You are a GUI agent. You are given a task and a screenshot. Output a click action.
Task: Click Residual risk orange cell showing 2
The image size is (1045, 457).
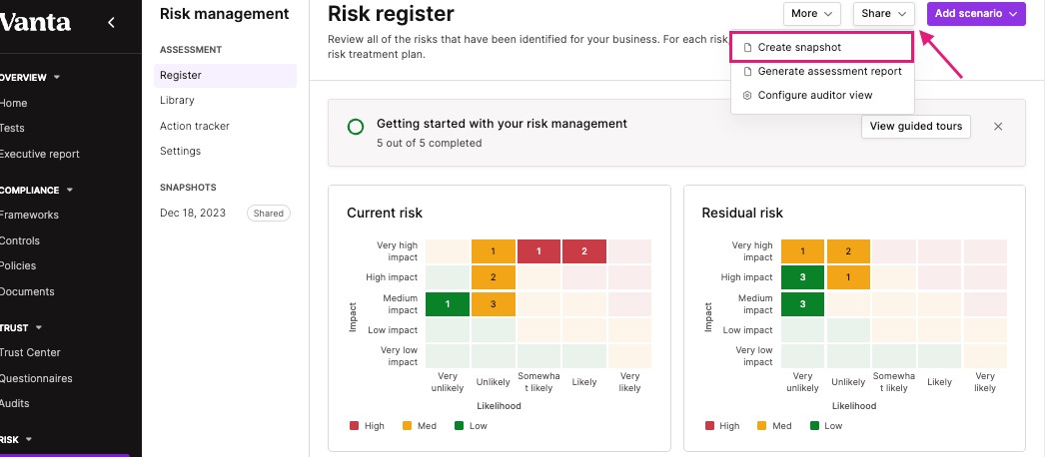tap(848, 251)
